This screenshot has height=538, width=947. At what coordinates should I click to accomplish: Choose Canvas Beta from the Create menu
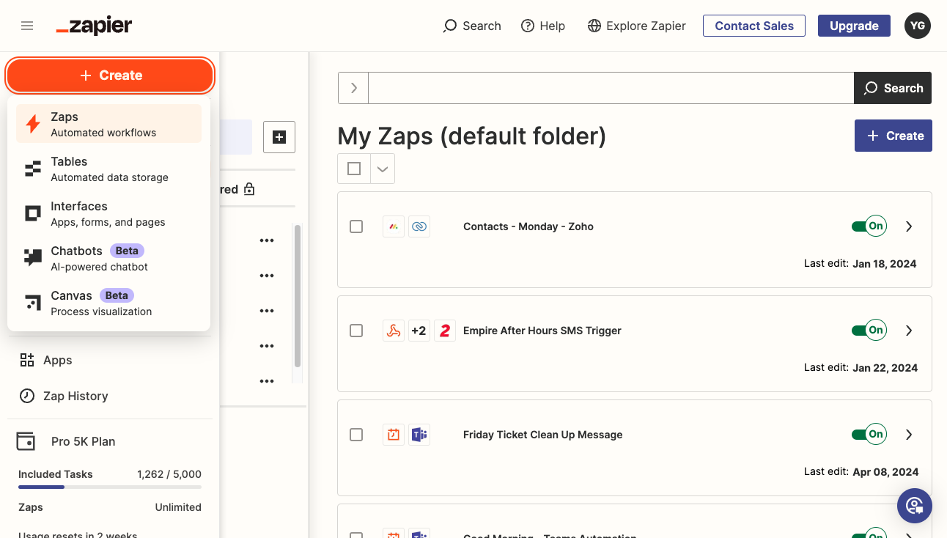pos(108,303)
